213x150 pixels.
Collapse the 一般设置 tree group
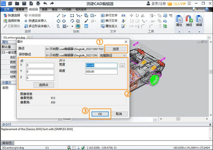(x=3, y=52)
